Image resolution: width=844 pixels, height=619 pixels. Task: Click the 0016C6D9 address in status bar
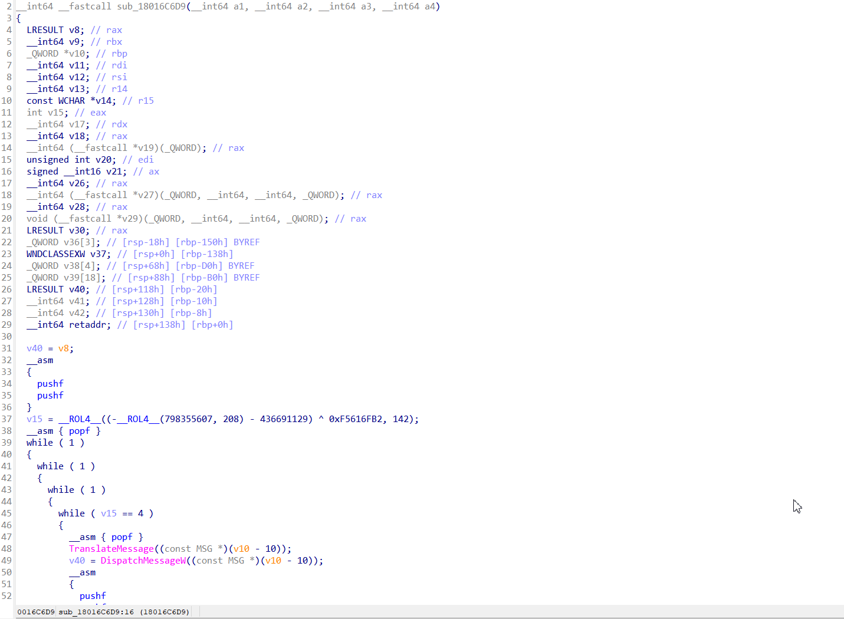click(35, 612)
